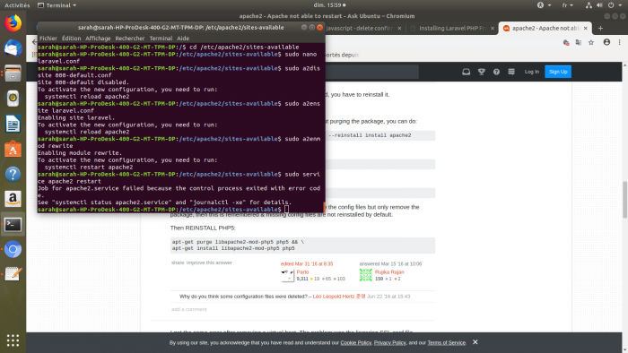Open the Fichier menu in Terminal
This screenshot has width=628, height=353.
(48, 39)
